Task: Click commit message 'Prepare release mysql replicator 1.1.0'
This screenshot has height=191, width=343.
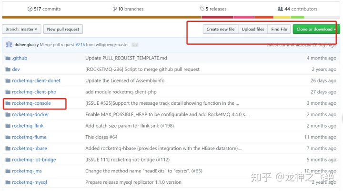Action: pyautogui.click(x=133, y=182)
